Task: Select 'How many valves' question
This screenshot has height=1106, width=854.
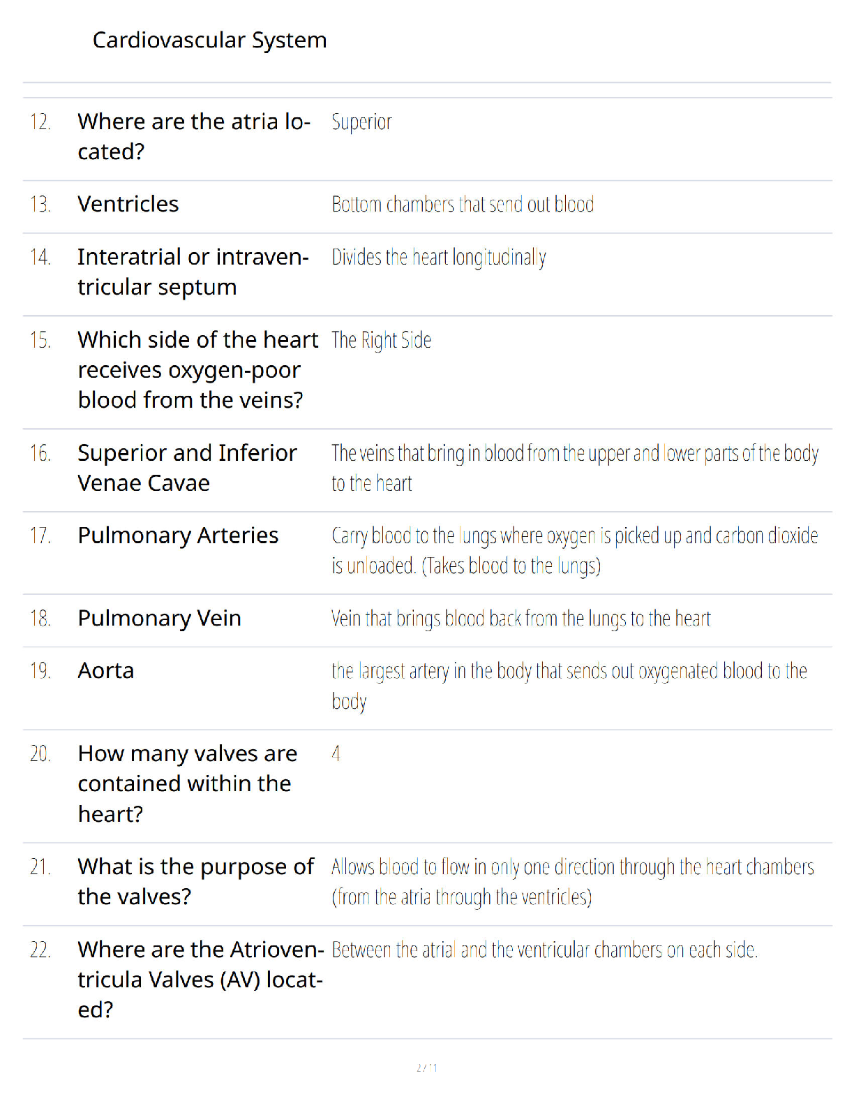Action: (188, 783)
